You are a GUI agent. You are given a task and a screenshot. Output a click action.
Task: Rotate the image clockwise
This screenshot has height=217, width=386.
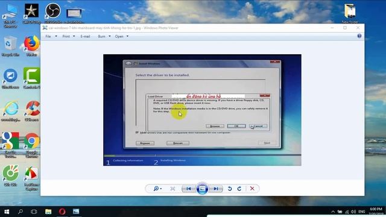tap(239, 189)
